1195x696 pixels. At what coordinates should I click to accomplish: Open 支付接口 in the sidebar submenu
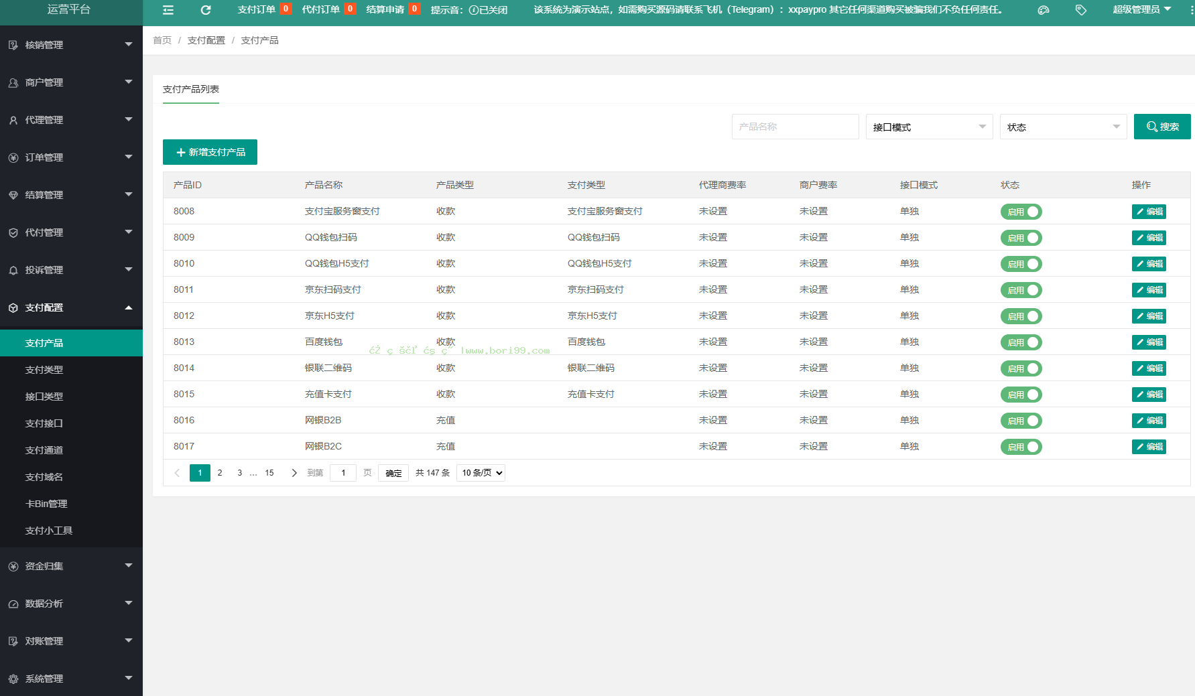[71, 423]
